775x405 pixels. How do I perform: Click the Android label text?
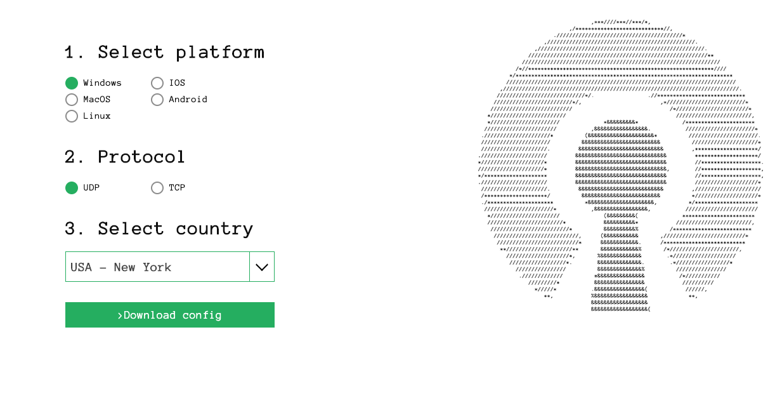[x=188, y=100]
